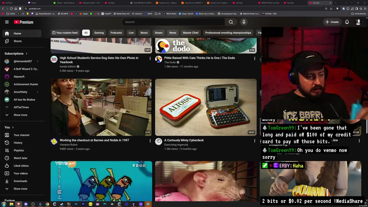
Task: Open more actions for Pittie Raised With Cats video
Action: pyautogui.click(x=254, y=58)
